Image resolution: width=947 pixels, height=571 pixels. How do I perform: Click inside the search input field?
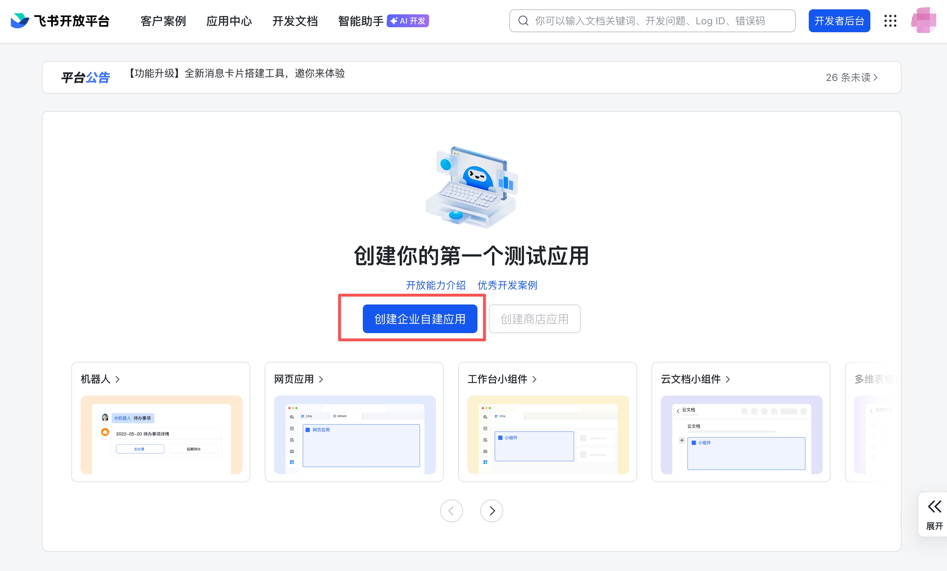coord(653,21)
